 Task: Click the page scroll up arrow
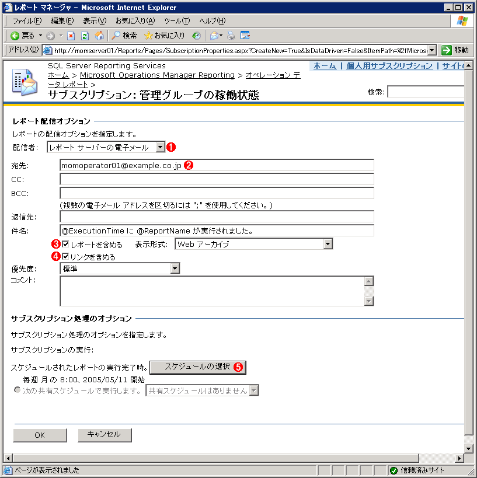coord(468,65)
